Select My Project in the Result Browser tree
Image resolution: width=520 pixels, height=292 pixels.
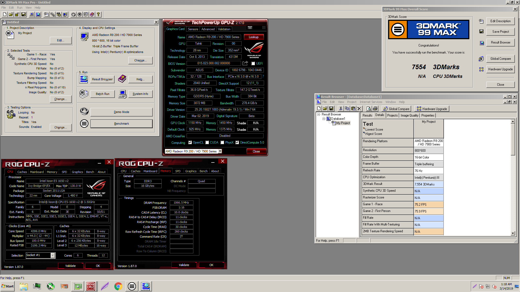[x=343, y=123]
